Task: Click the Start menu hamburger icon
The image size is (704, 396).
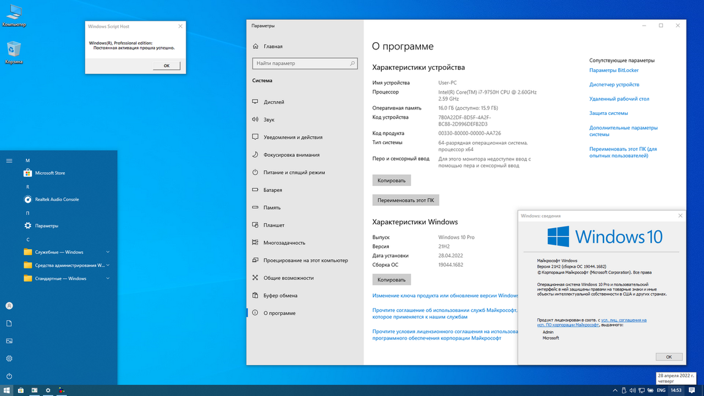Action: tap(9, 161)
